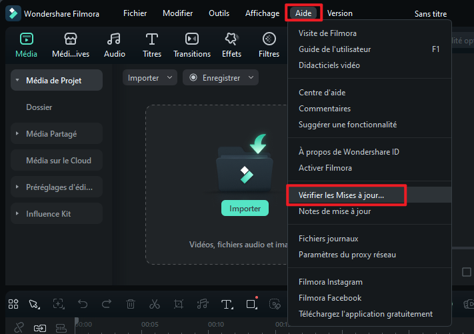
Task: Choose Activer Filmora
Action: tap(369, 168)
